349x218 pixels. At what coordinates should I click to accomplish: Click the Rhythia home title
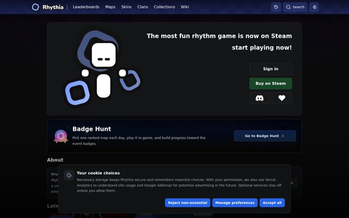[53, 7]
